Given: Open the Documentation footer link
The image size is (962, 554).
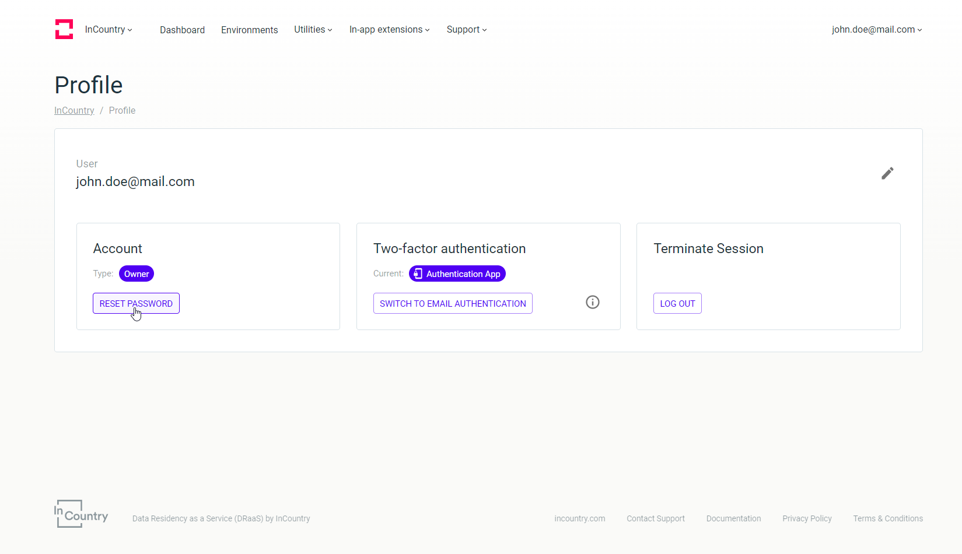Looking at the screenshot, I should coord(733,518).
